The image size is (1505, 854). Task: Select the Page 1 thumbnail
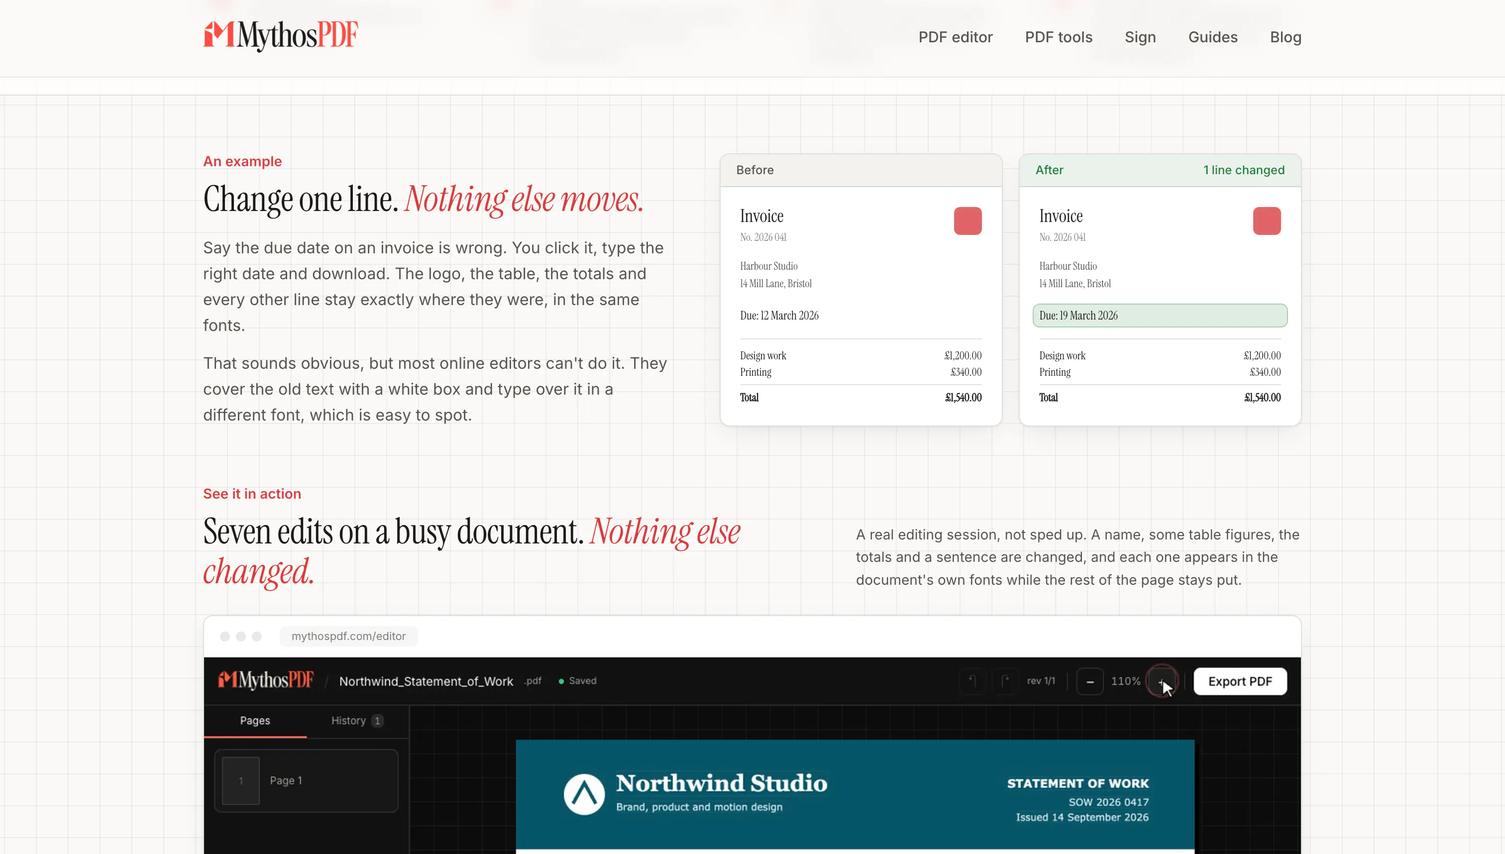point(306,781)
